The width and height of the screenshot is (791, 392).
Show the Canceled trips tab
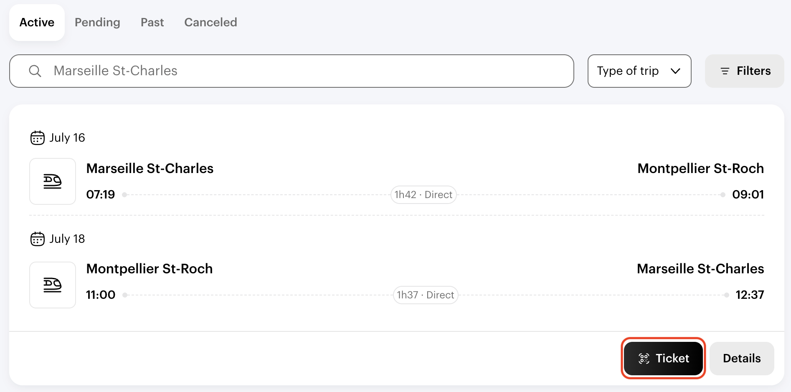pyautogui.click(x=210, y=23)
